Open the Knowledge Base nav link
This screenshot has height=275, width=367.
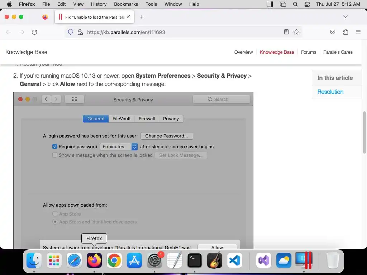coord(277,52)
